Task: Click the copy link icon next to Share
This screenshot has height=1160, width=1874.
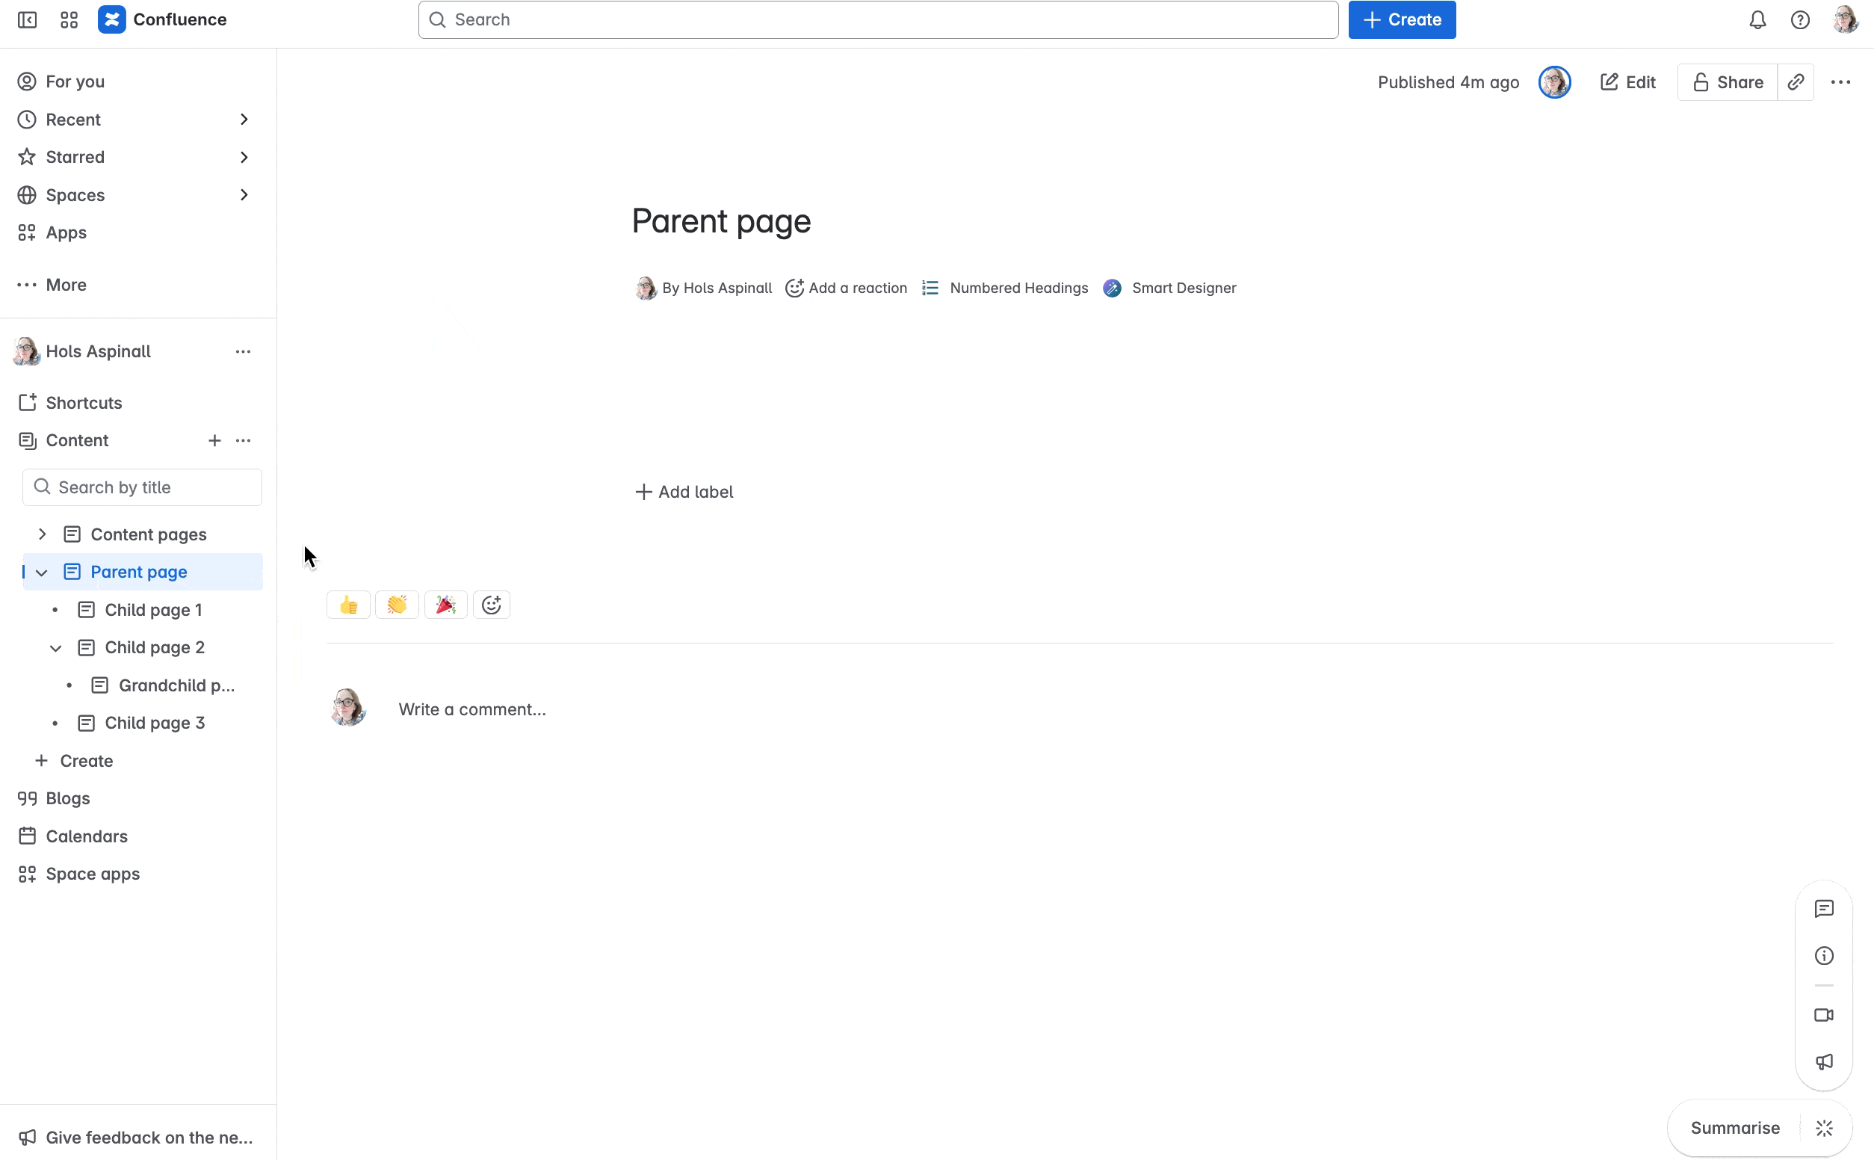Action: [x=1795, y=82]
